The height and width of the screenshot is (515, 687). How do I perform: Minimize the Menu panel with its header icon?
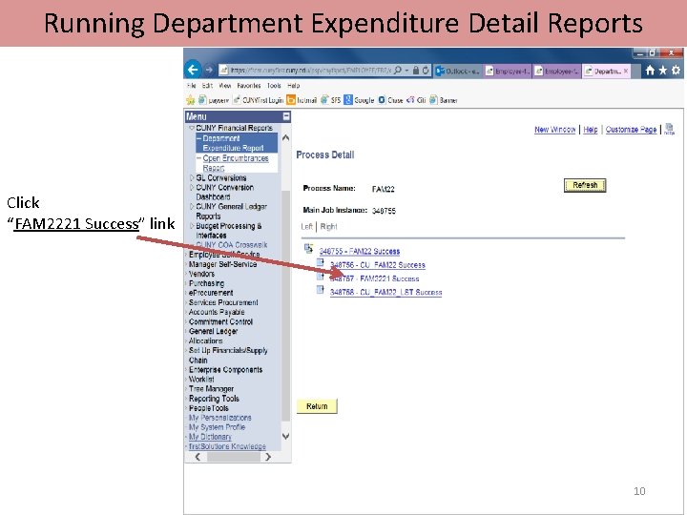pyautogui.click(x=286, y=116)
